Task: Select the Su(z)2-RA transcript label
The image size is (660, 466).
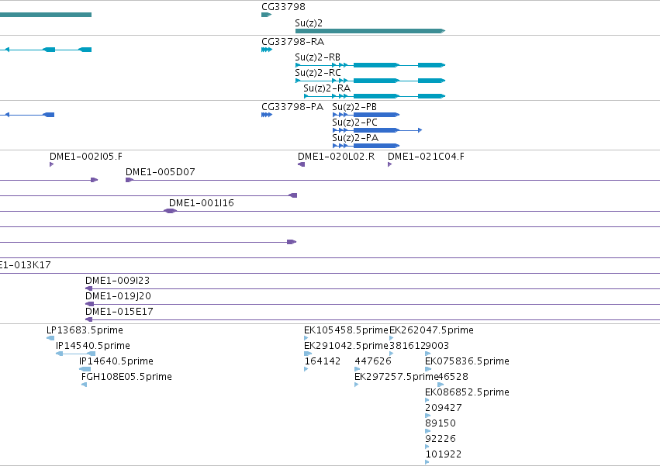Action: [x=327, y=88]
